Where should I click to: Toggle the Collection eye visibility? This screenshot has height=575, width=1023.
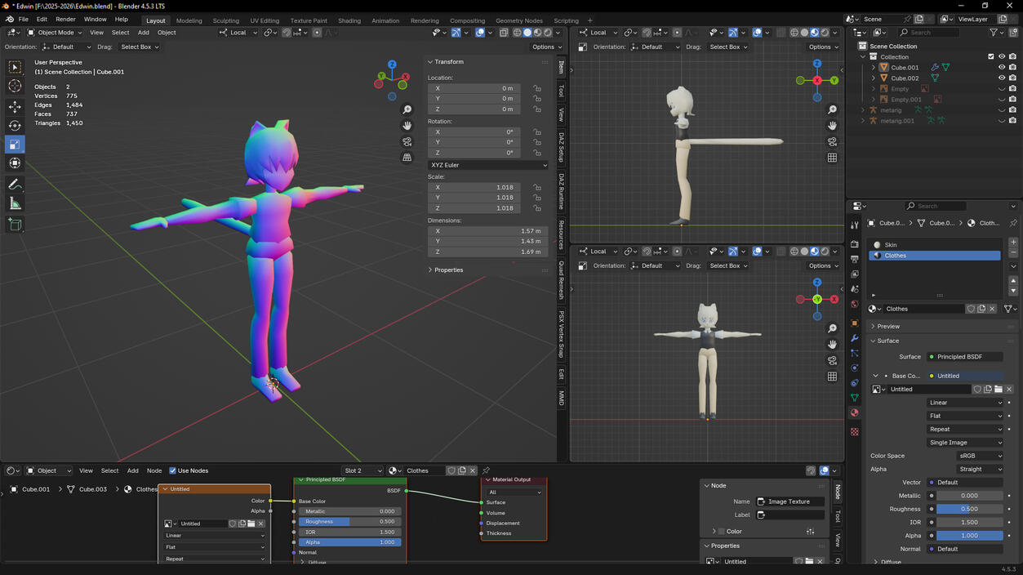[x=1002, y=57]
